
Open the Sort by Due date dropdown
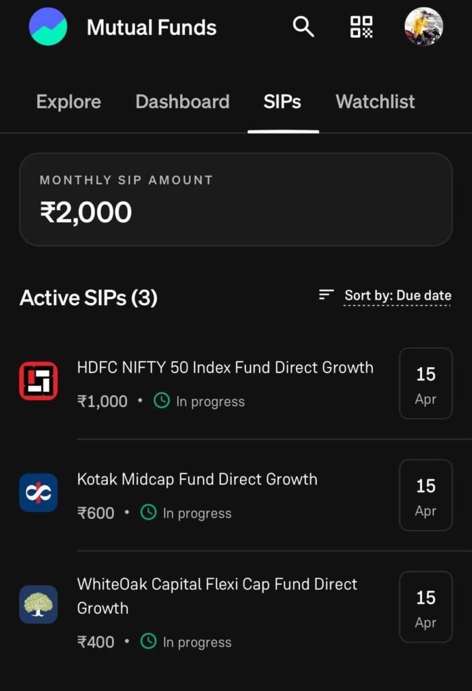coord(397,295)
